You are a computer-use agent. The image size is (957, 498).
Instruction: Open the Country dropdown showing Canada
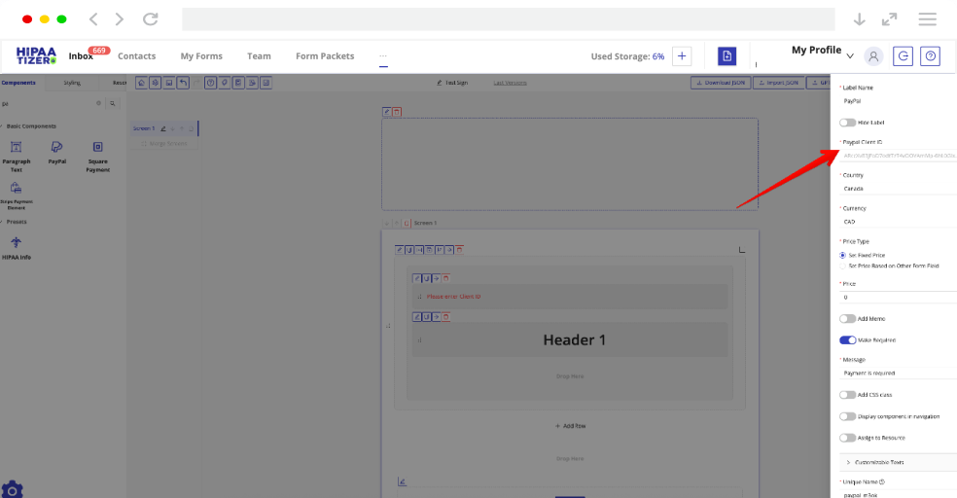click(895, 189)
